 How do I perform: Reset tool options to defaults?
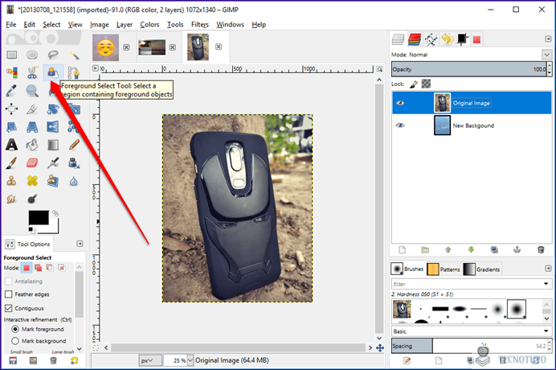[74, 361]
